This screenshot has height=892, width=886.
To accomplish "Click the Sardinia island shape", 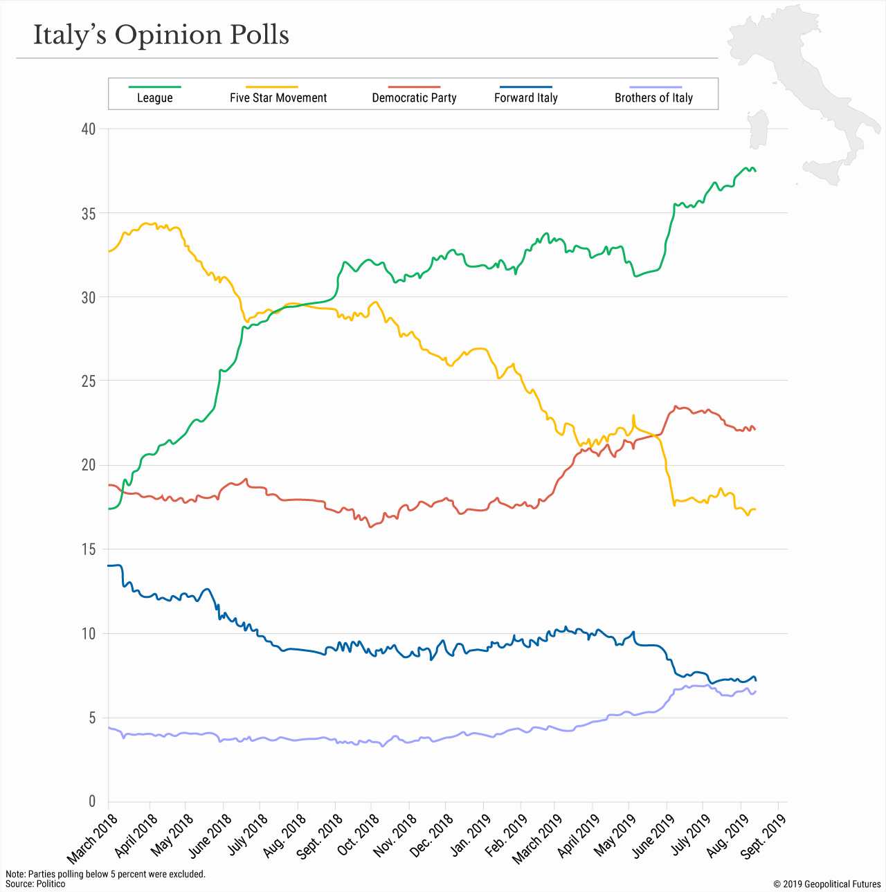I will point(759,129).
